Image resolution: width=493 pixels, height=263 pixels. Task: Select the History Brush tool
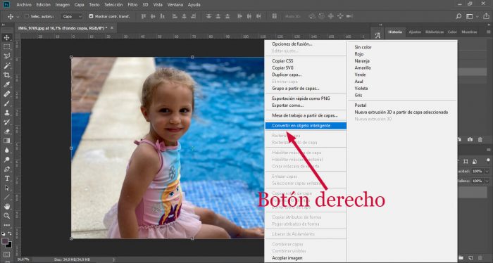[x=6, y=122]
